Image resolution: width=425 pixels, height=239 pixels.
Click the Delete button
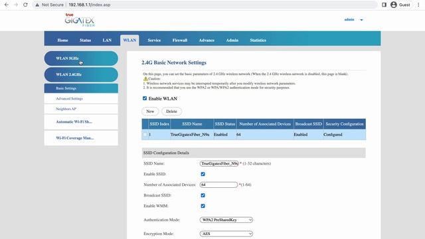tap(171, 112)
